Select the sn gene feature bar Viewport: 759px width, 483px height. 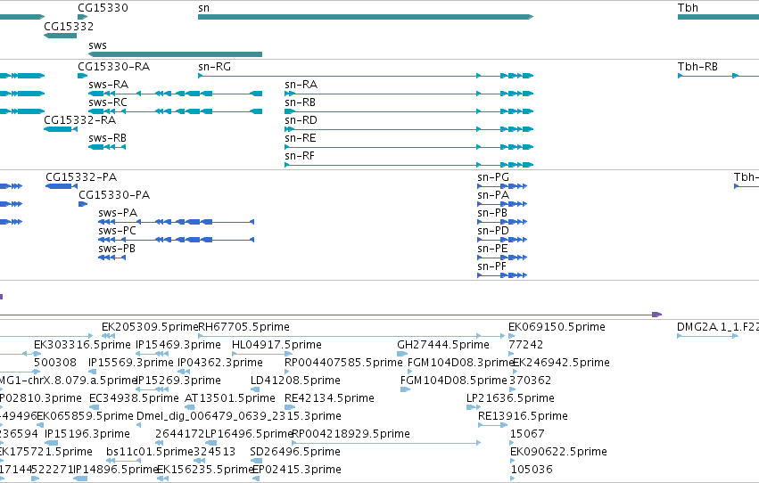(366, 17)
